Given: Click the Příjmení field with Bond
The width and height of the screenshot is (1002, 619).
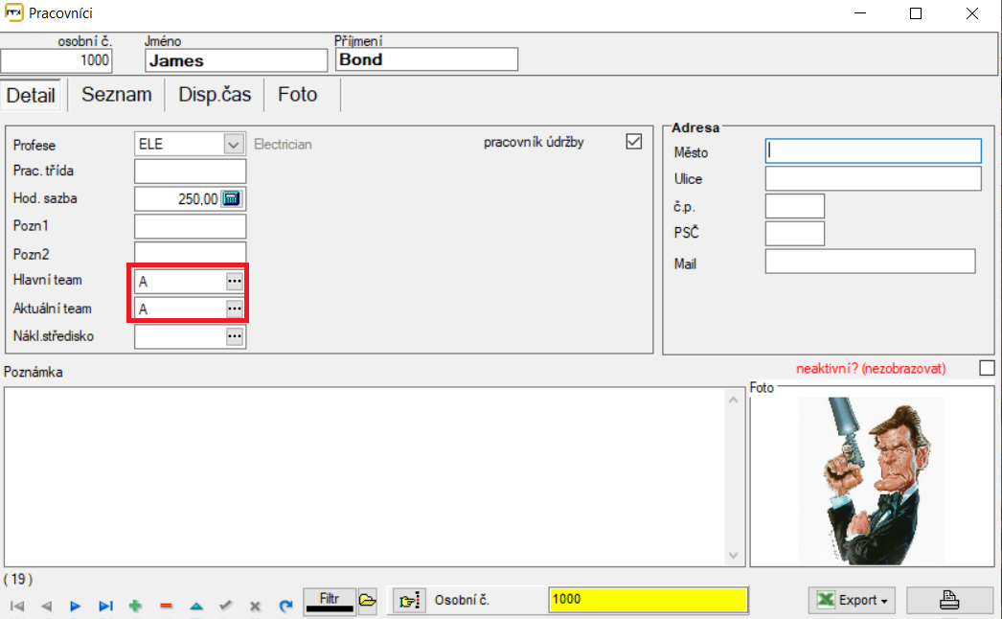Looking at the screenshot, I should pos(426,59).
